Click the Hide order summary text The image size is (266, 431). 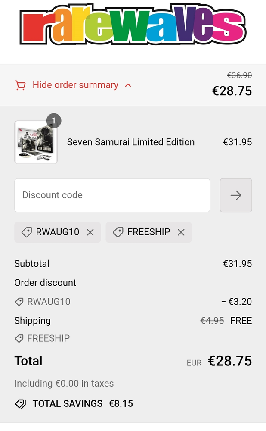[x=75, y=85]
